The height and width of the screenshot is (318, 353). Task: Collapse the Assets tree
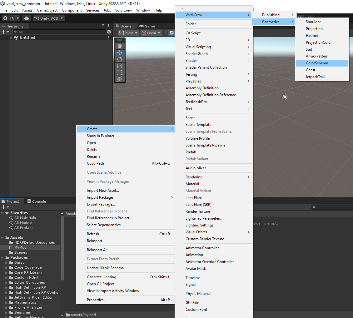click(2, 237)
